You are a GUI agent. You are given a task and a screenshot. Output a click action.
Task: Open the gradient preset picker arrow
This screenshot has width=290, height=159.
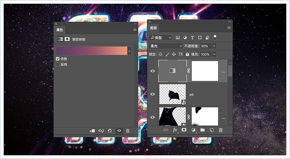click(x=129, y=51)
